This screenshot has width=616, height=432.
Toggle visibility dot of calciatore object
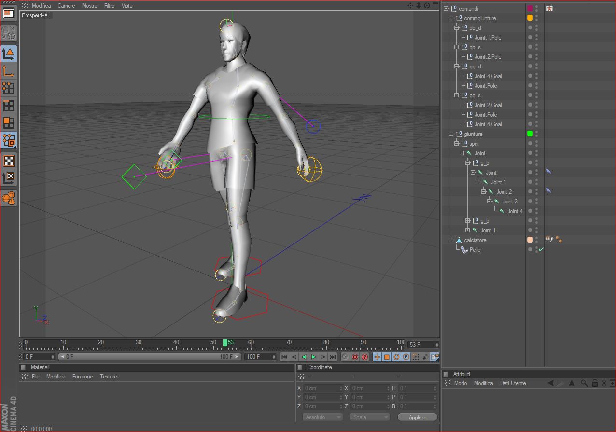pos(536,240)
